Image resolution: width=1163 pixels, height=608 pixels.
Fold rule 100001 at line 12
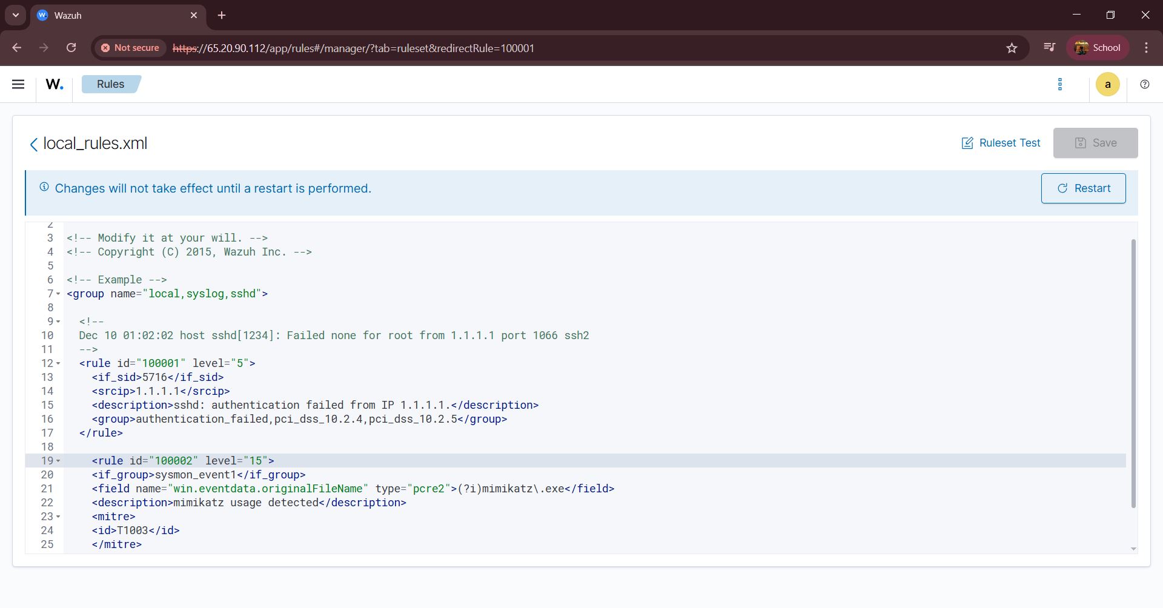click(58, 364)
